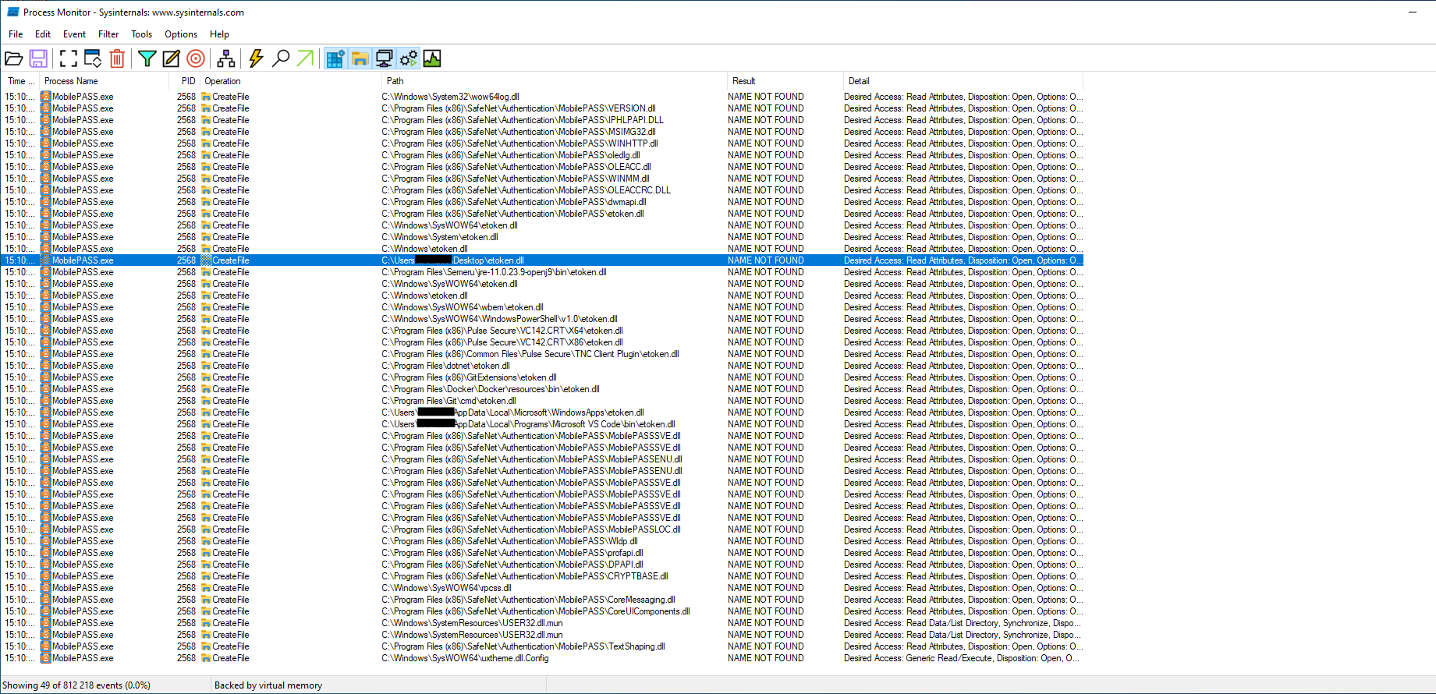Open the Filter dialog via funnel icon
Screen dimensions: 1436x694
pos(147,58)
